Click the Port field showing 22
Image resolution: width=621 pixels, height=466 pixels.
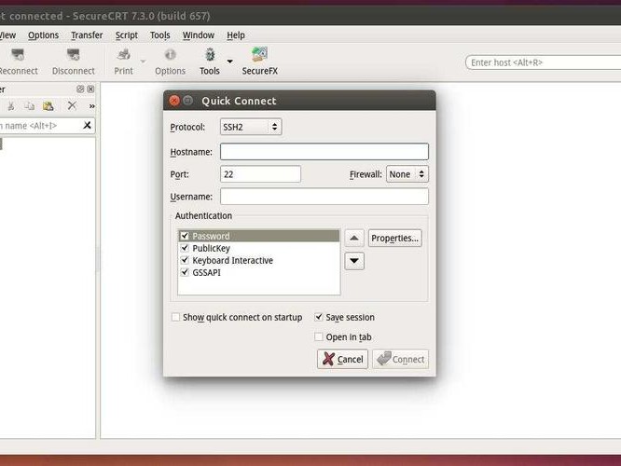tap(260, 174)
